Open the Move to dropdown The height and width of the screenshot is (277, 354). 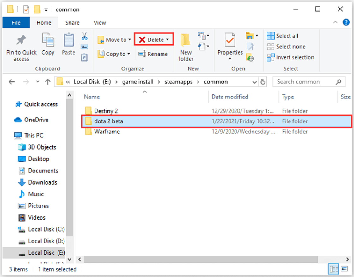[x=130, y=39]
